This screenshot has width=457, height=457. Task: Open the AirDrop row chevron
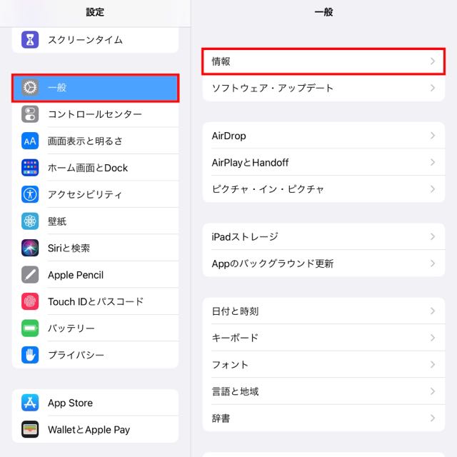click(x=433, y=136)
